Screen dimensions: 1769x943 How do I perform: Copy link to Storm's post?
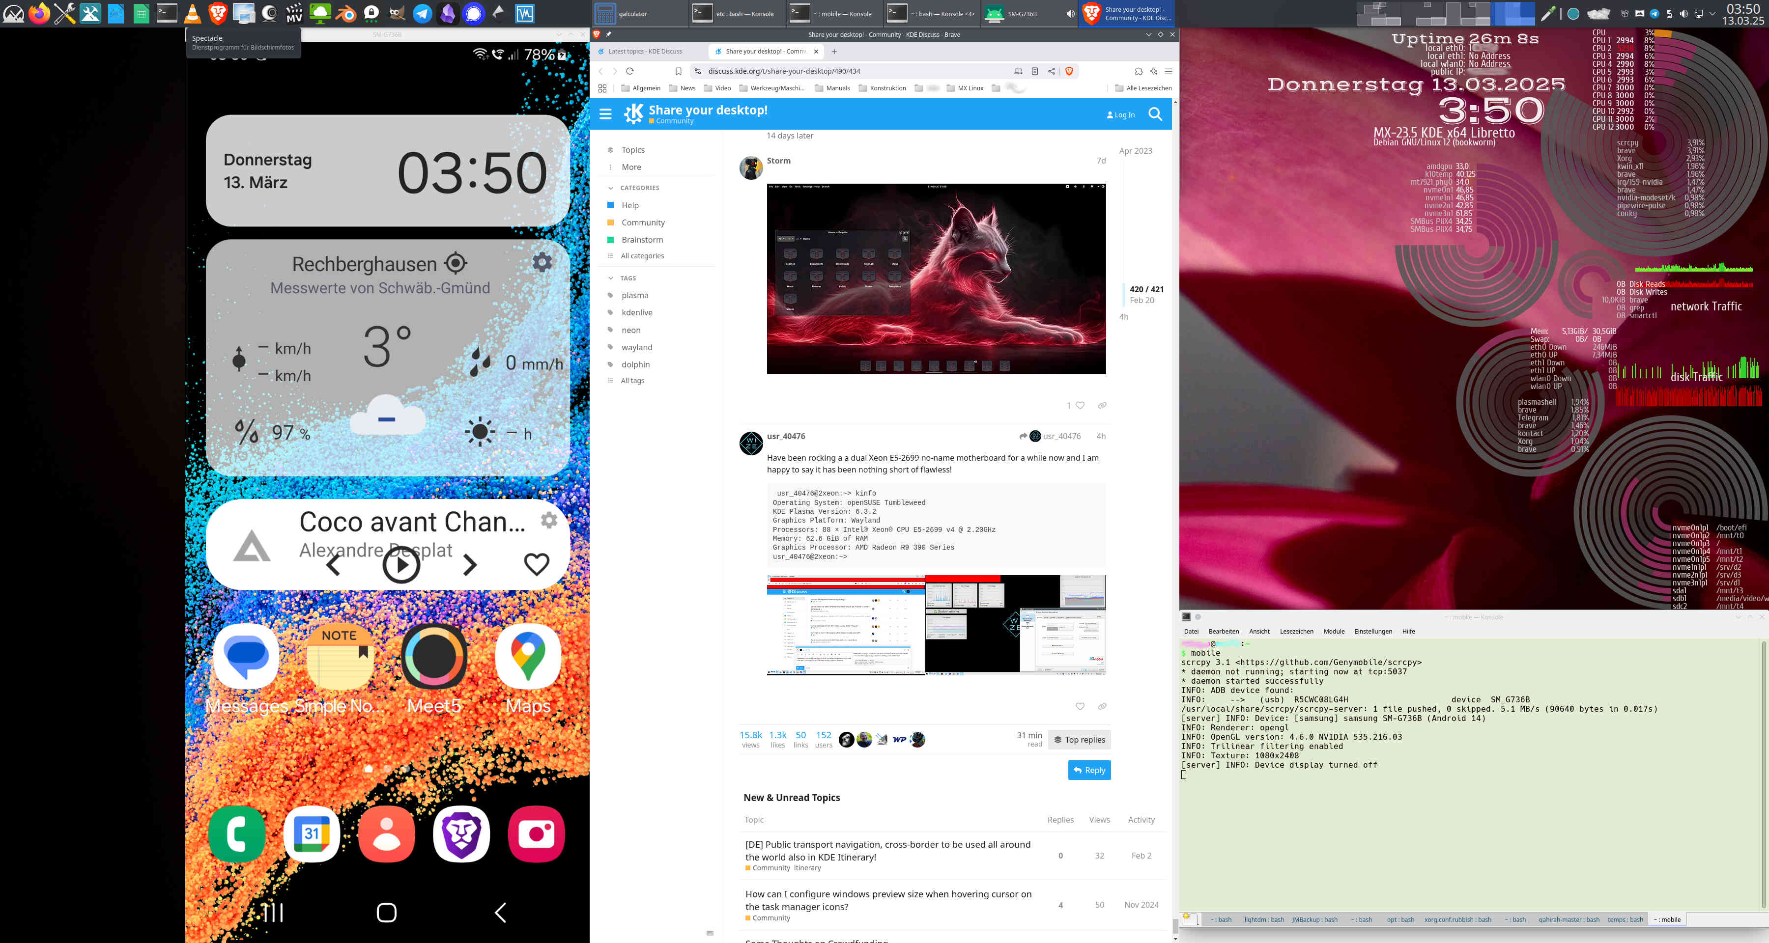click(1102, 406)
